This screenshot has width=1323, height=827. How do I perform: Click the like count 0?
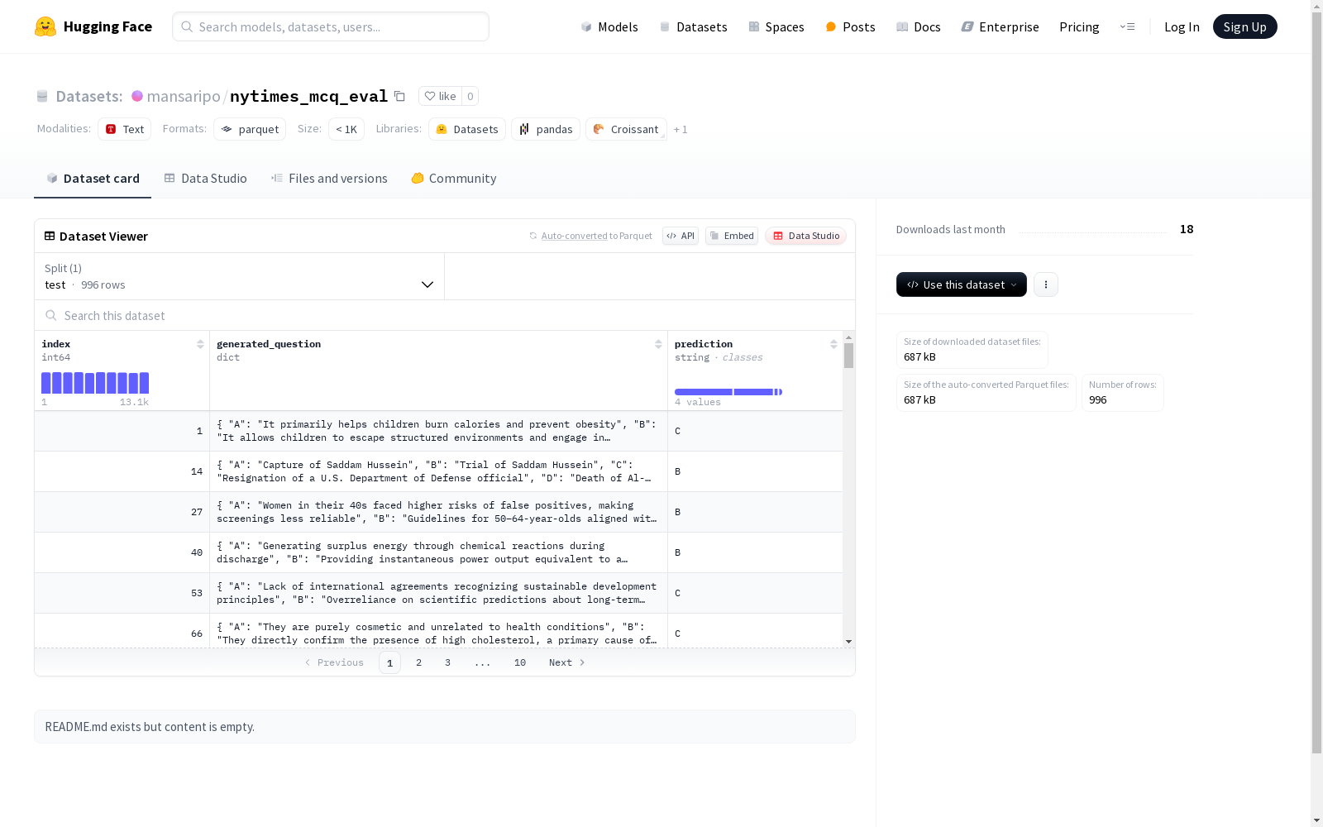[470, 96]
